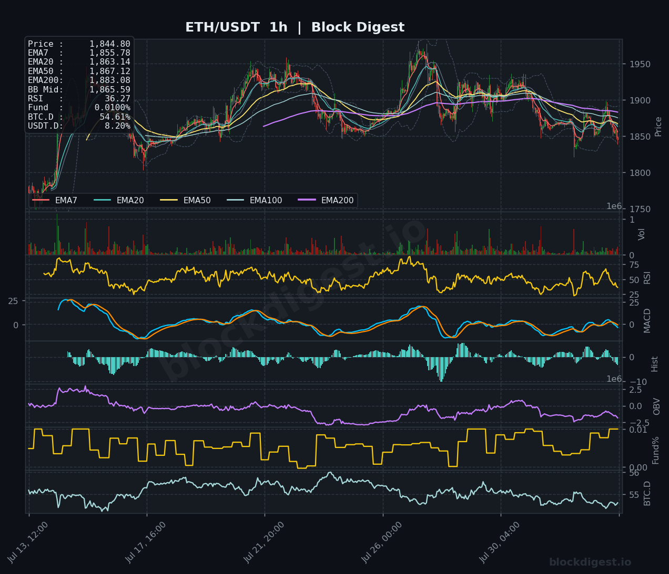Click the BTC.D panel axis label

point(647,493)
